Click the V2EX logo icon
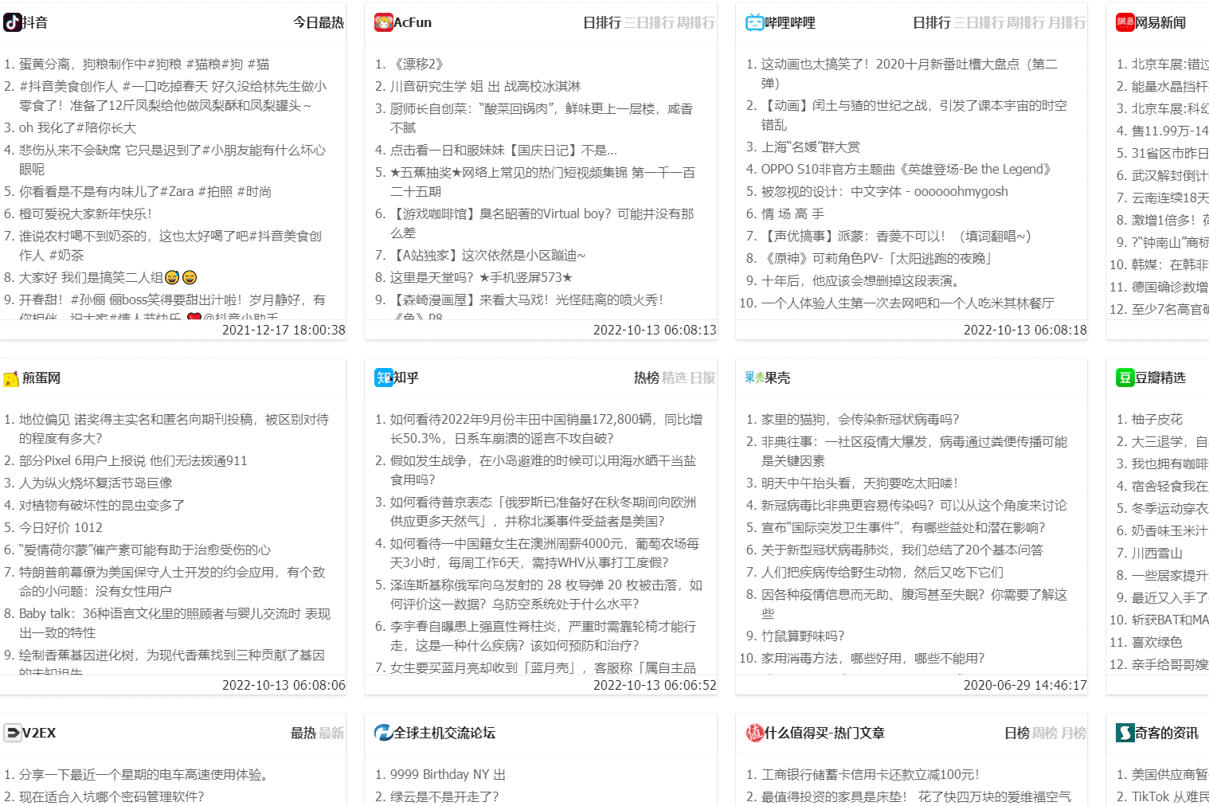This screenshot has width=1209, height=806. tap(13, 733)
